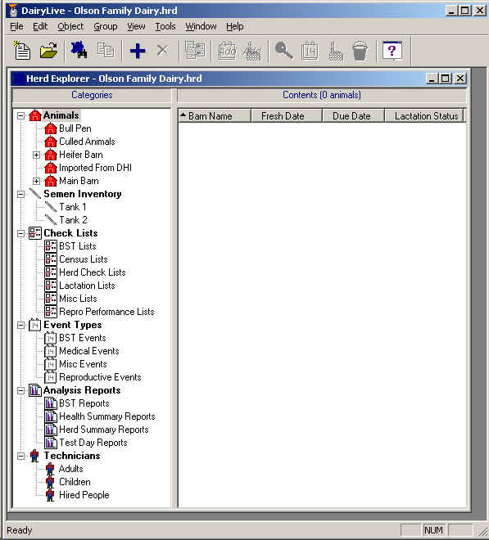Click the straw icon beside Tank 1
The width and height of the screenshot is (489, 540).
[50, 207]
